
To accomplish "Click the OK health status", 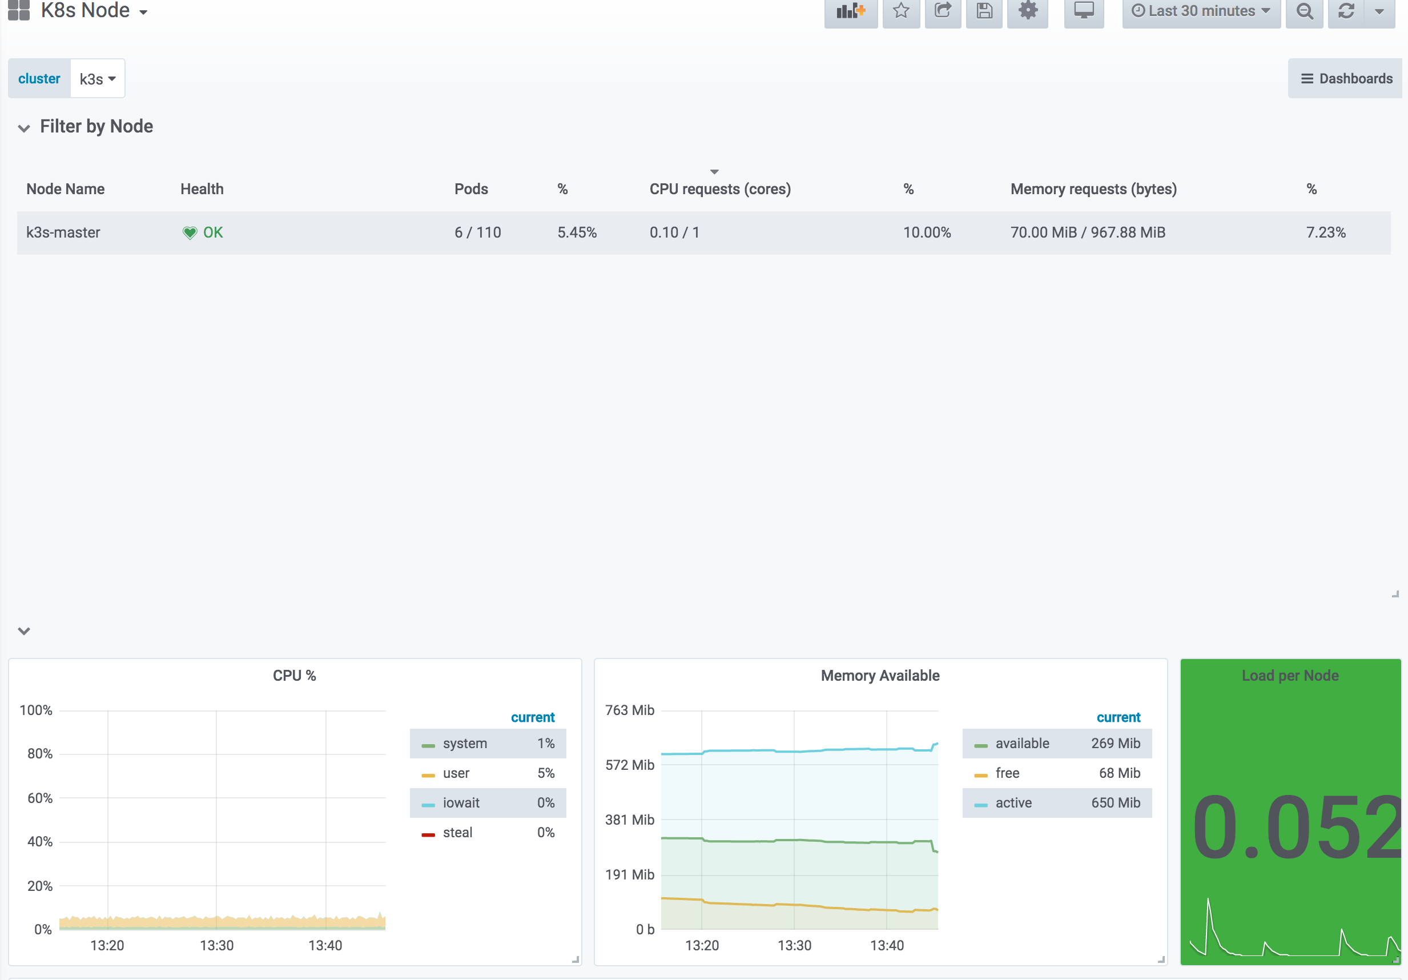I will [213, 232].
